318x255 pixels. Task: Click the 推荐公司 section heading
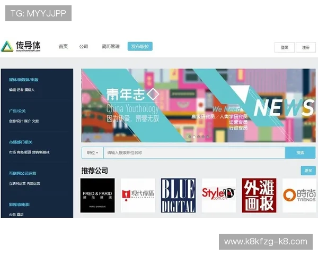pyautogui.click(x=95, y=171)
